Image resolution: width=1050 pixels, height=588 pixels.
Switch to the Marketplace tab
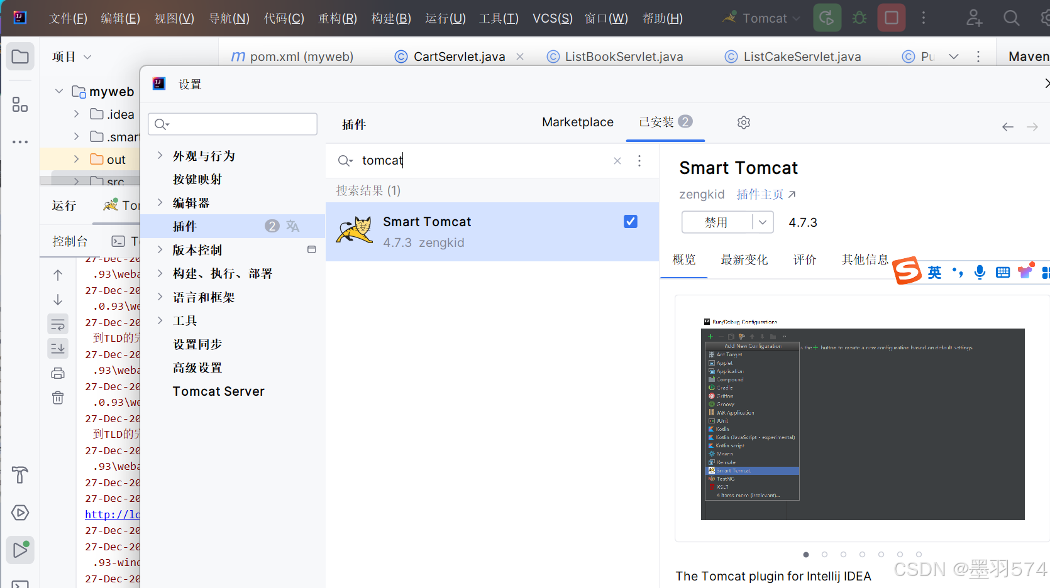coord(578,122)
